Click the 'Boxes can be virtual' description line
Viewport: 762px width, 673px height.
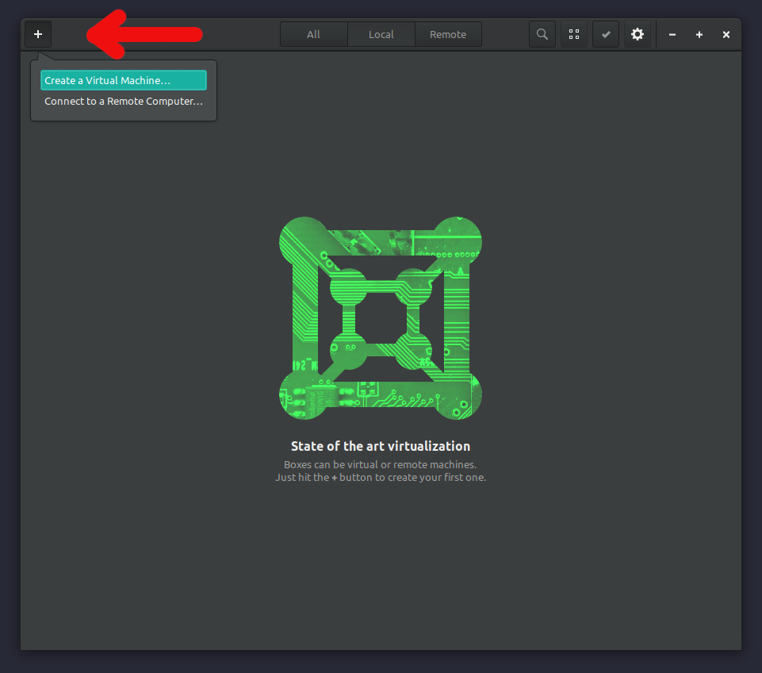click(381, 464)
